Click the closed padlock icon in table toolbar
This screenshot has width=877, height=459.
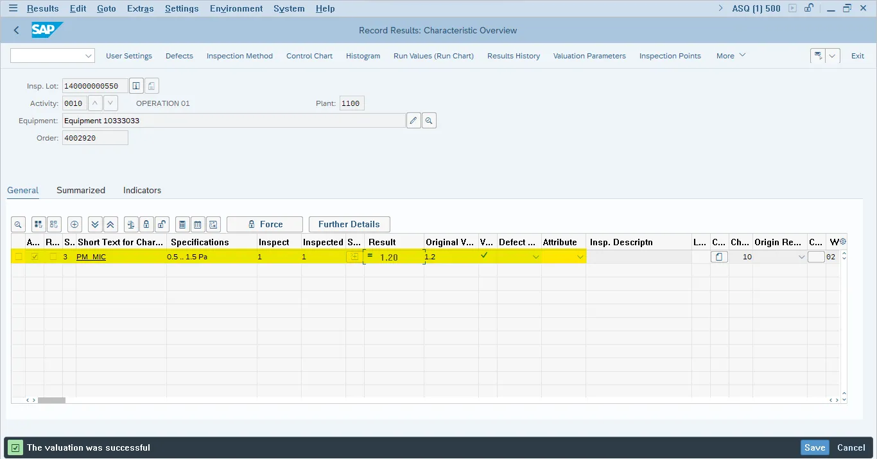click(146, 225)
